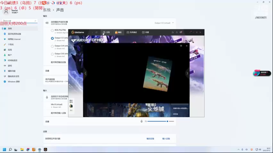Viewport: 273px width, 153px height.
Task: Click the small game icon in WeGame sidebar
Action: [71, 106]
